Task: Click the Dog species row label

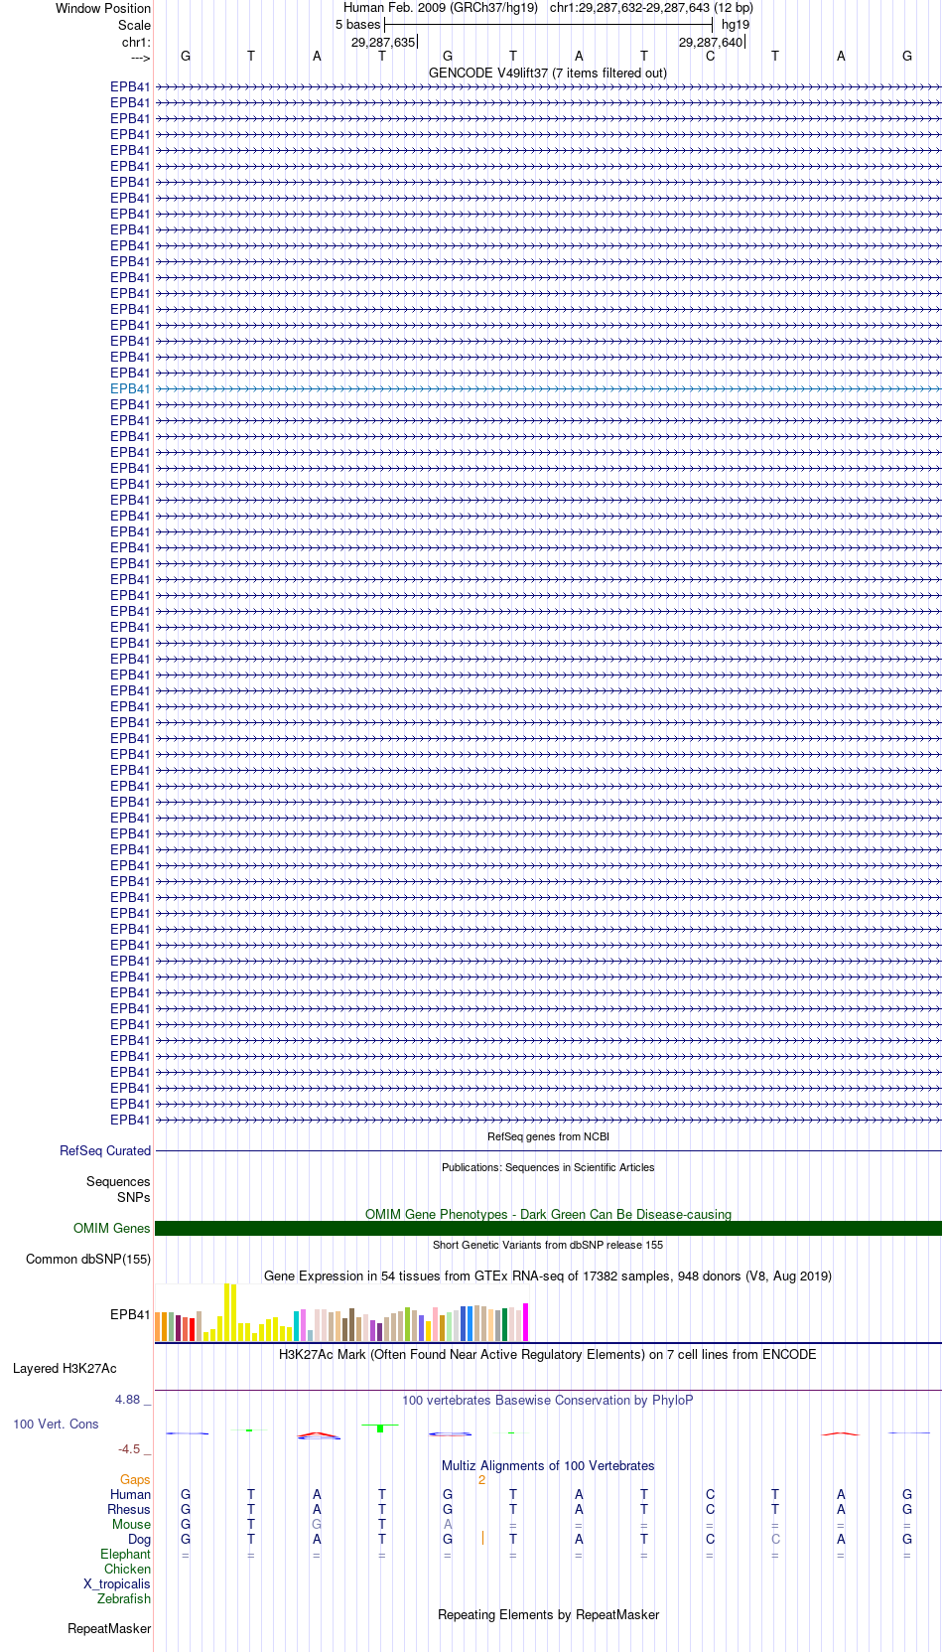Action: pos(139,1539)
